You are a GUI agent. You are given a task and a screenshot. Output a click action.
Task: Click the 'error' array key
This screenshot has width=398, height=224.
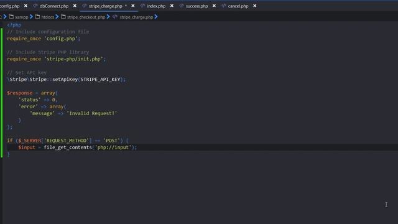click(x=28, y=106)
